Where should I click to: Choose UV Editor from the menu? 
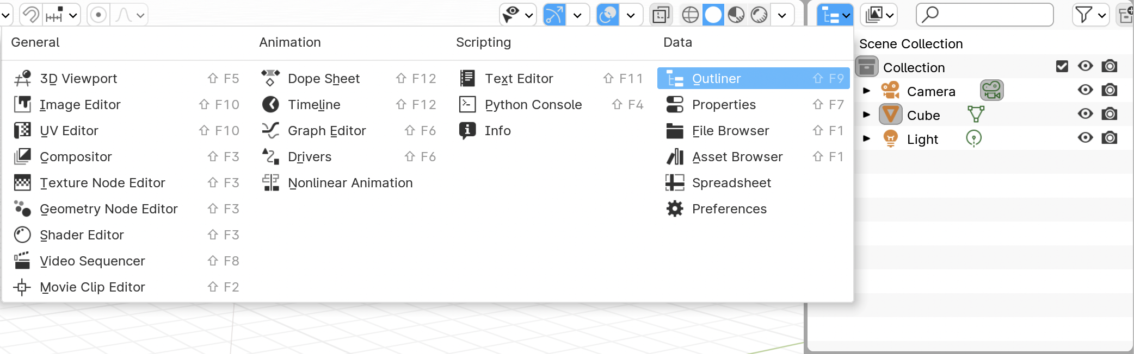click(126, 131)
